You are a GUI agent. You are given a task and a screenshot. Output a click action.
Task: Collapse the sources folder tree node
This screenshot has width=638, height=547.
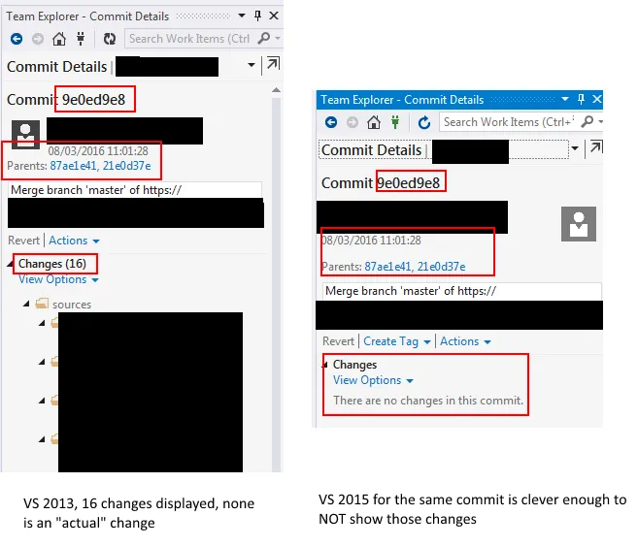(26, 304)
